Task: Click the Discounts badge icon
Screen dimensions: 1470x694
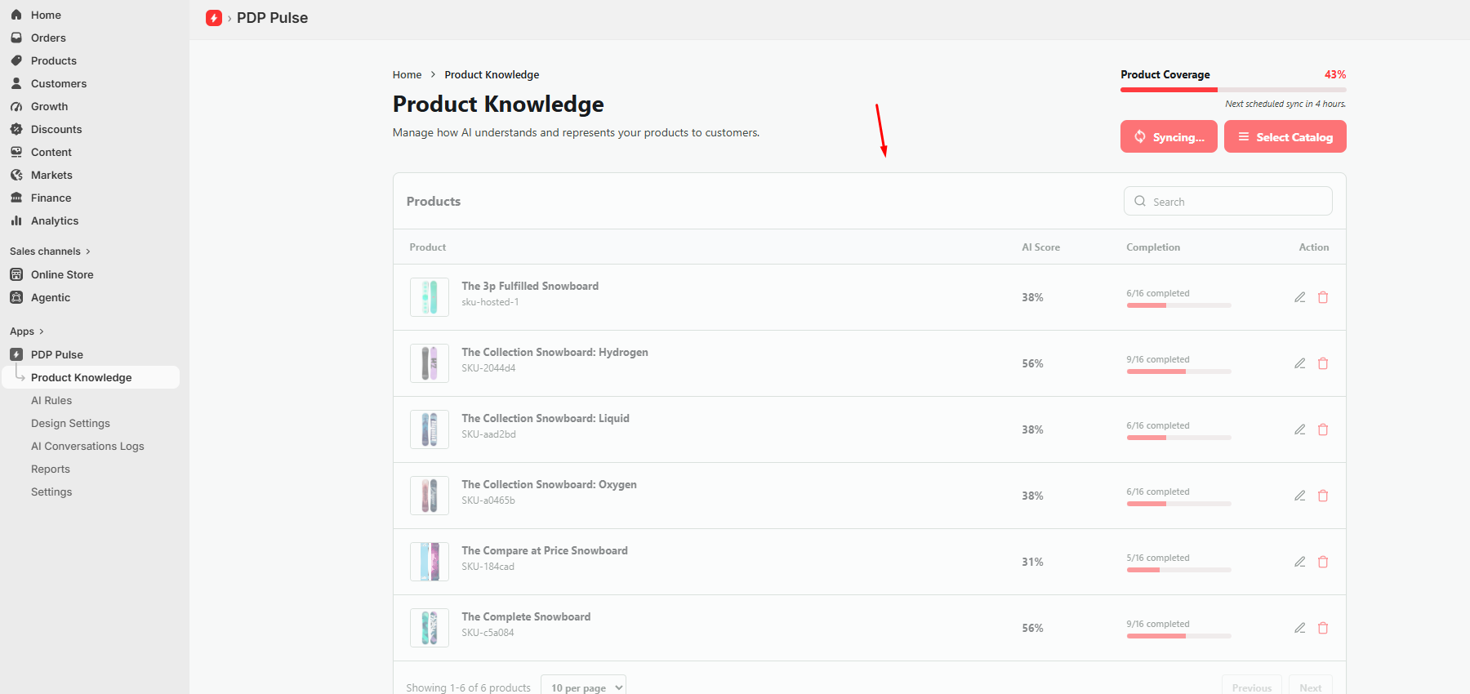Action: point(16,129)
